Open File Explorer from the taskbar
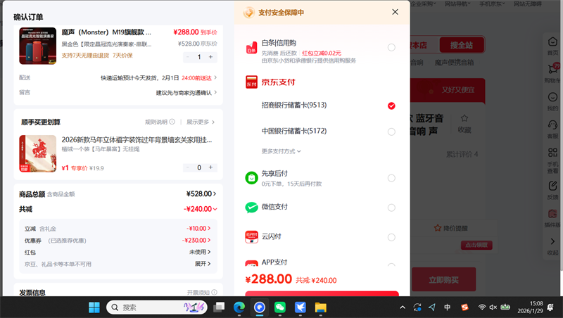563x318 pixels. tap(320, 307)
